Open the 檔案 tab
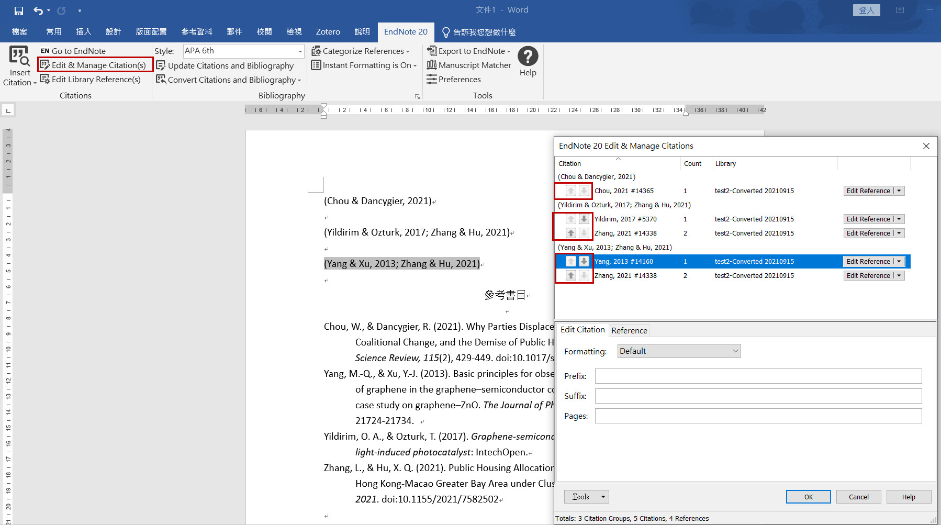The height and width of the screenshot is (525, 941). (19, 32)
